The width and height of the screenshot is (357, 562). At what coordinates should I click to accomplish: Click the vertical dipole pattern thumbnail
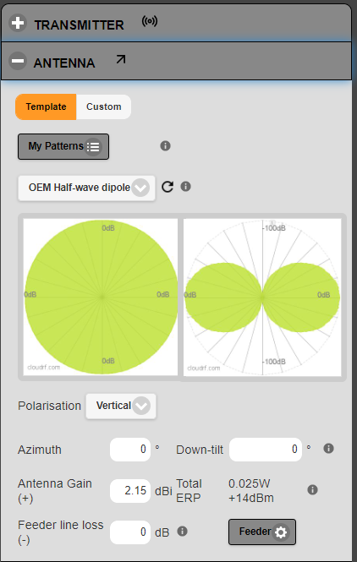tap(262, 297)
